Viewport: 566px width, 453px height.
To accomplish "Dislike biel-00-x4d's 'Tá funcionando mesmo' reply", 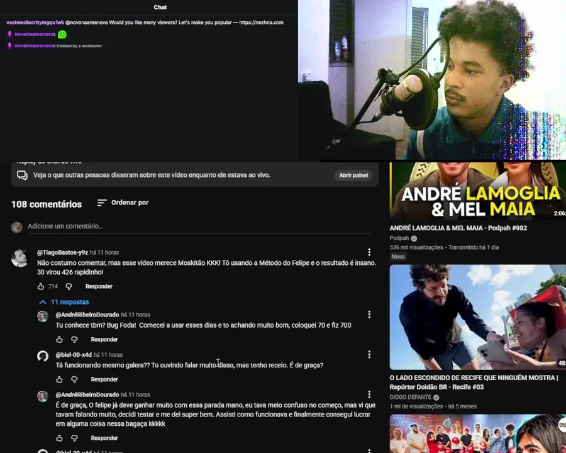I will coord(74,379).
